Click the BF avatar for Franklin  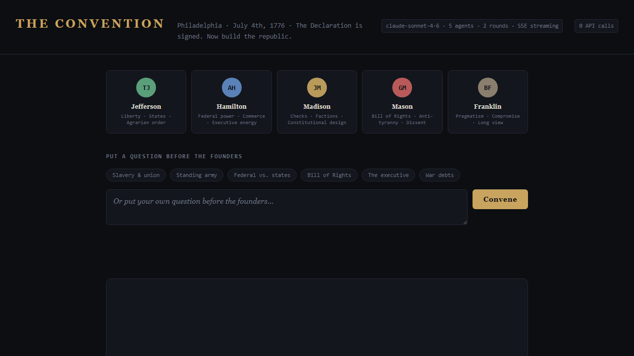[488, 88]
